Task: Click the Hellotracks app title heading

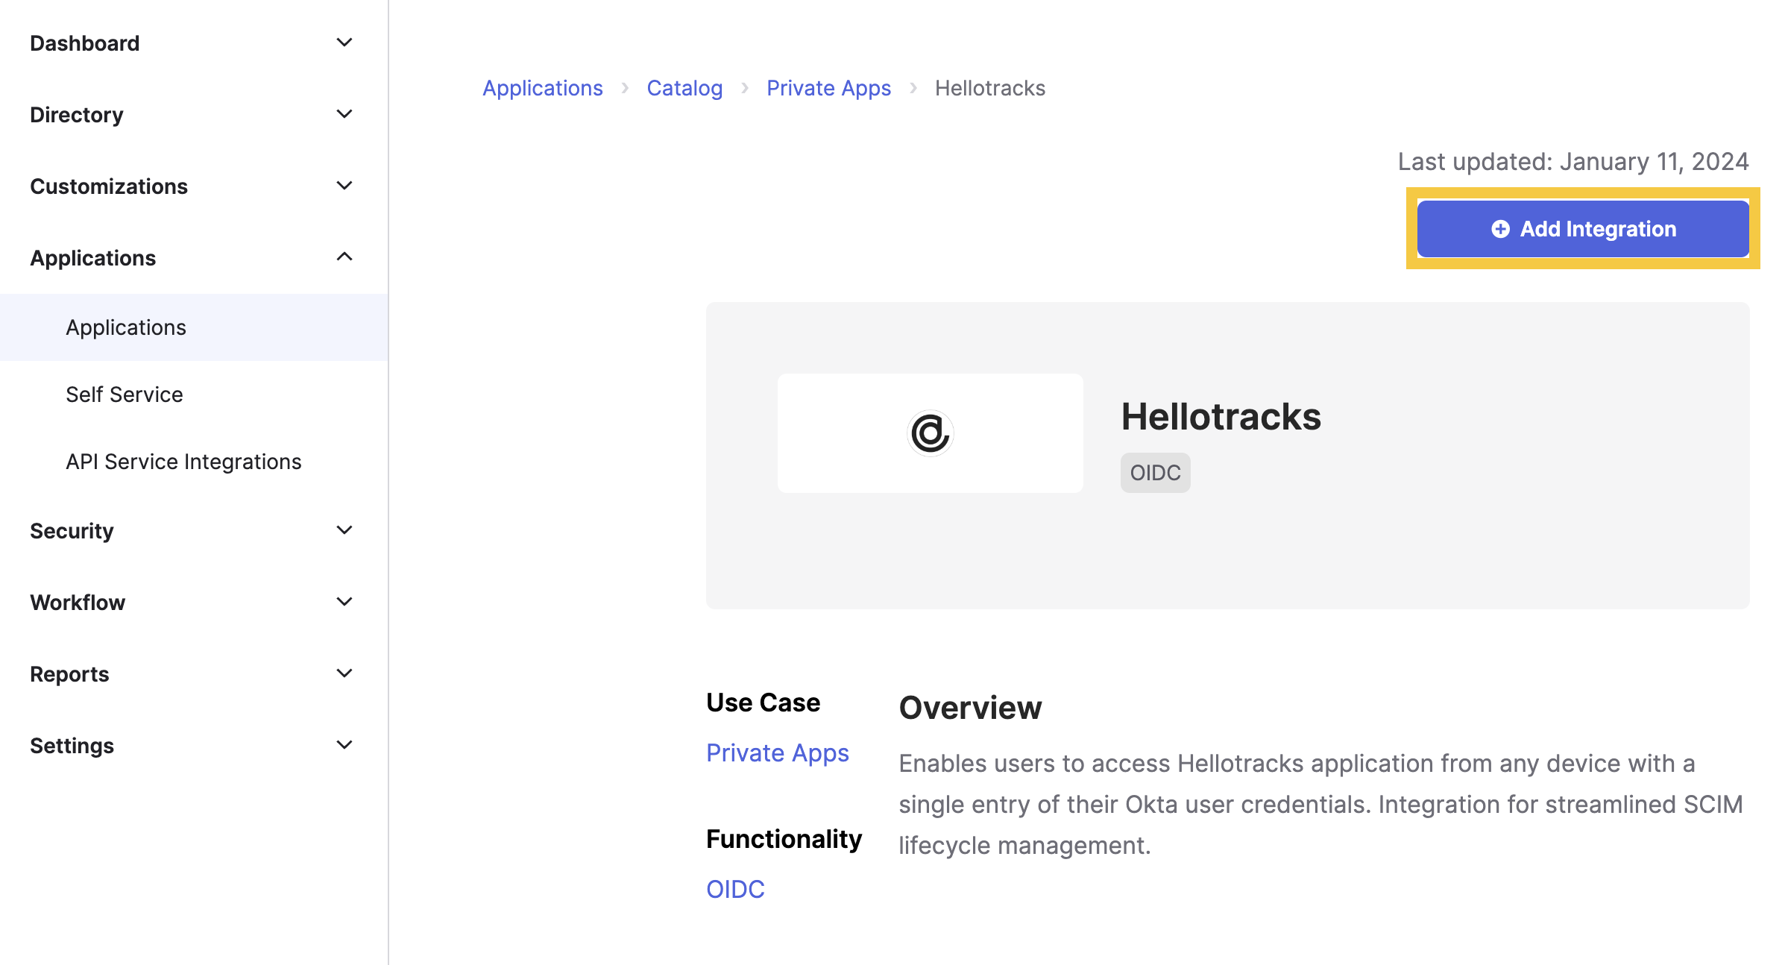Action: [x=1221, y=416]
